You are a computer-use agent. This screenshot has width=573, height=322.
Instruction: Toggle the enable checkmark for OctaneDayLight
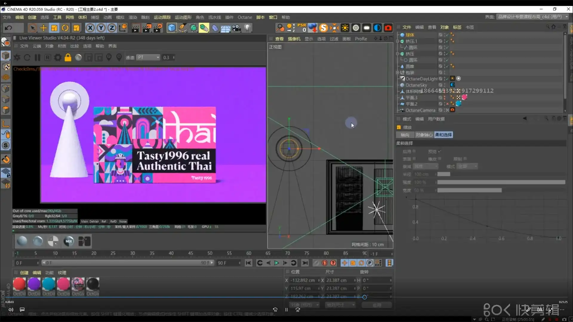[x=447, y=79]
